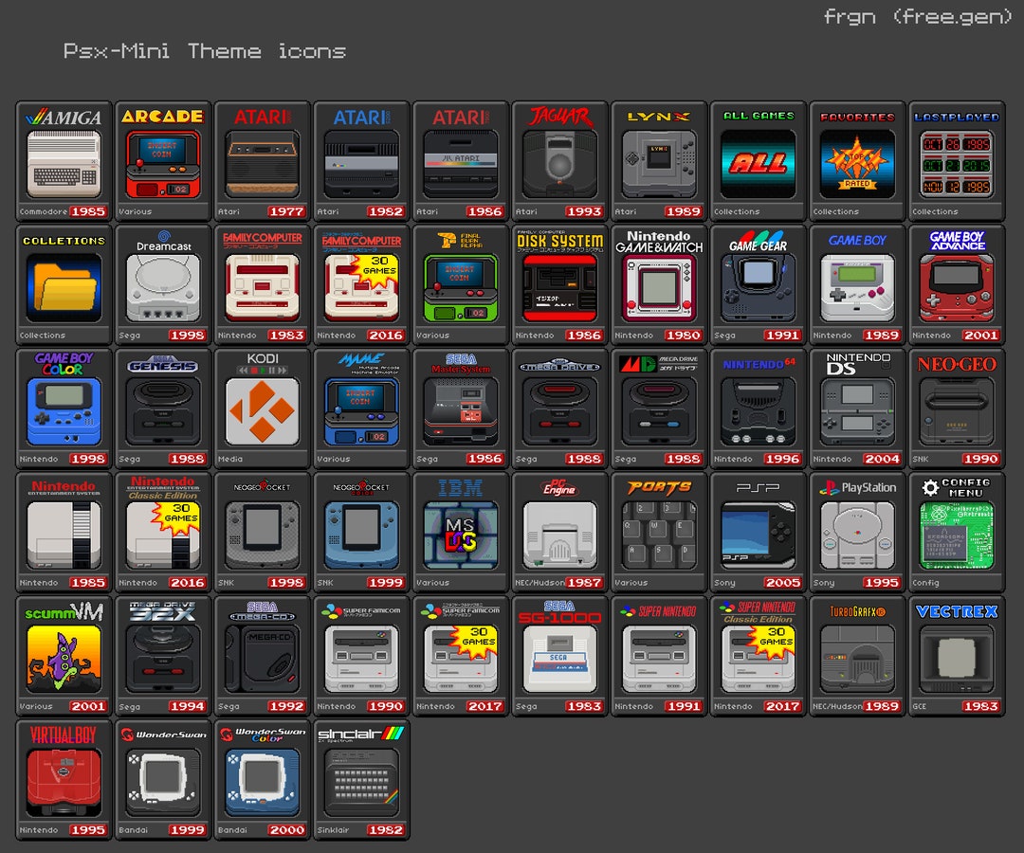Image resolution: width=1024 pixels, height=853 pixels.
Task: Click the Neo Geo SNK 1990 icon
Action: pos(956,404)
